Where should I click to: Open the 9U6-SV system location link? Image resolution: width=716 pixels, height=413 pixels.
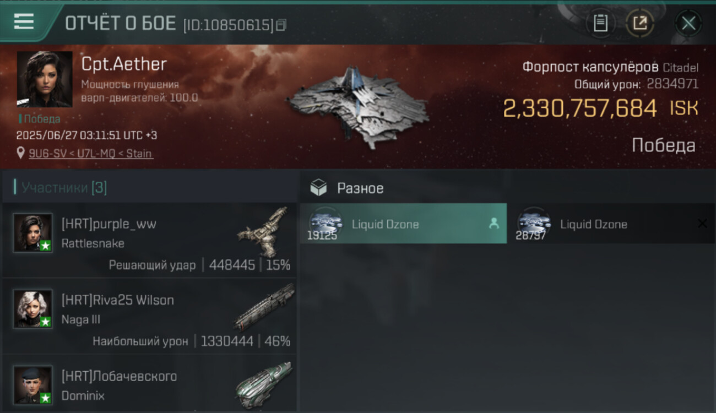(91, 154)
